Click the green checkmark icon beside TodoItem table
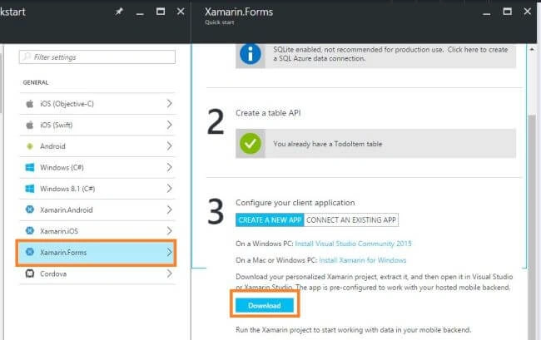Viewport: 541px width, 340px height. (251, 144)
